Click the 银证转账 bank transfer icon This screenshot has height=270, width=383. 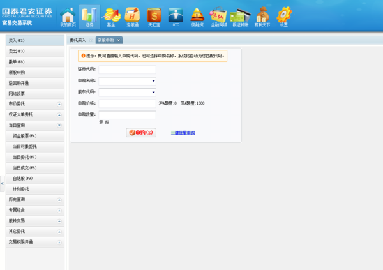(x=240, y=16)
